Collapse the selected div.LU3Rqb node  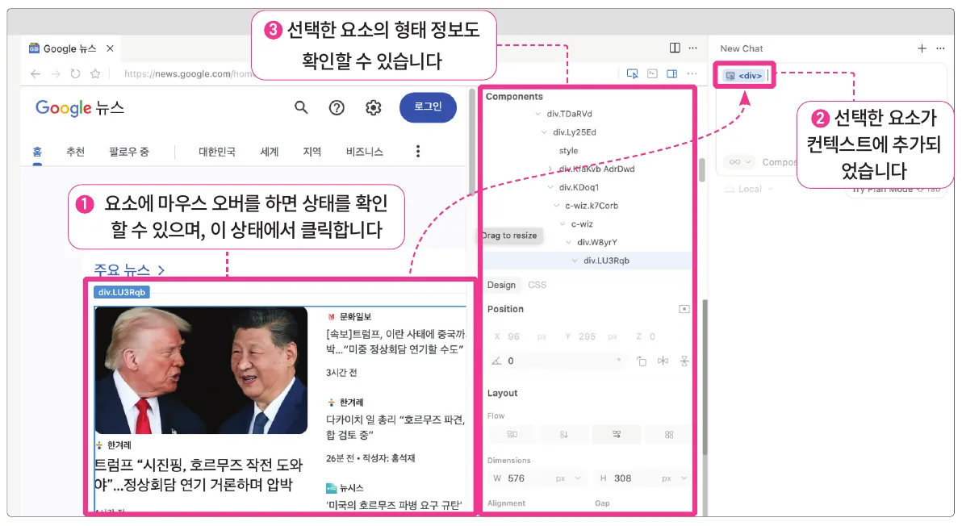coord(575,261)
